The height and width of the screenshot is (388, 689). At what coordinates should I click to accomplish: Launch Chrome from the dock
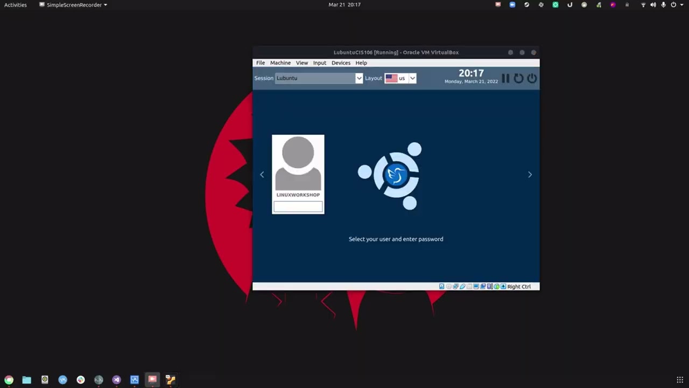[9, 380]
